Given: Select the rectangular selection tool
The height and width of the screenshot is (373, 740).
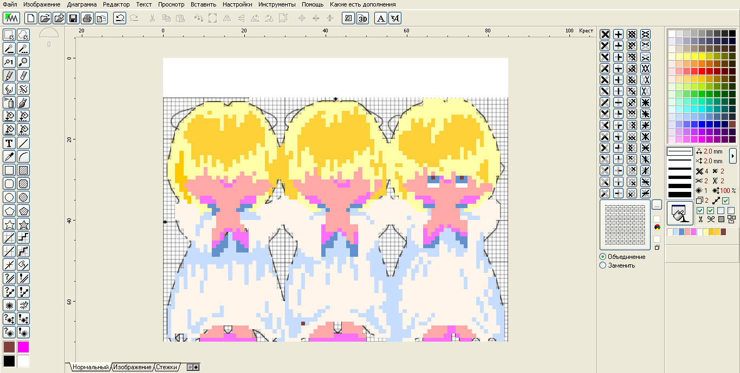Looking at the screenshot, I should click(x=9, y=35).
